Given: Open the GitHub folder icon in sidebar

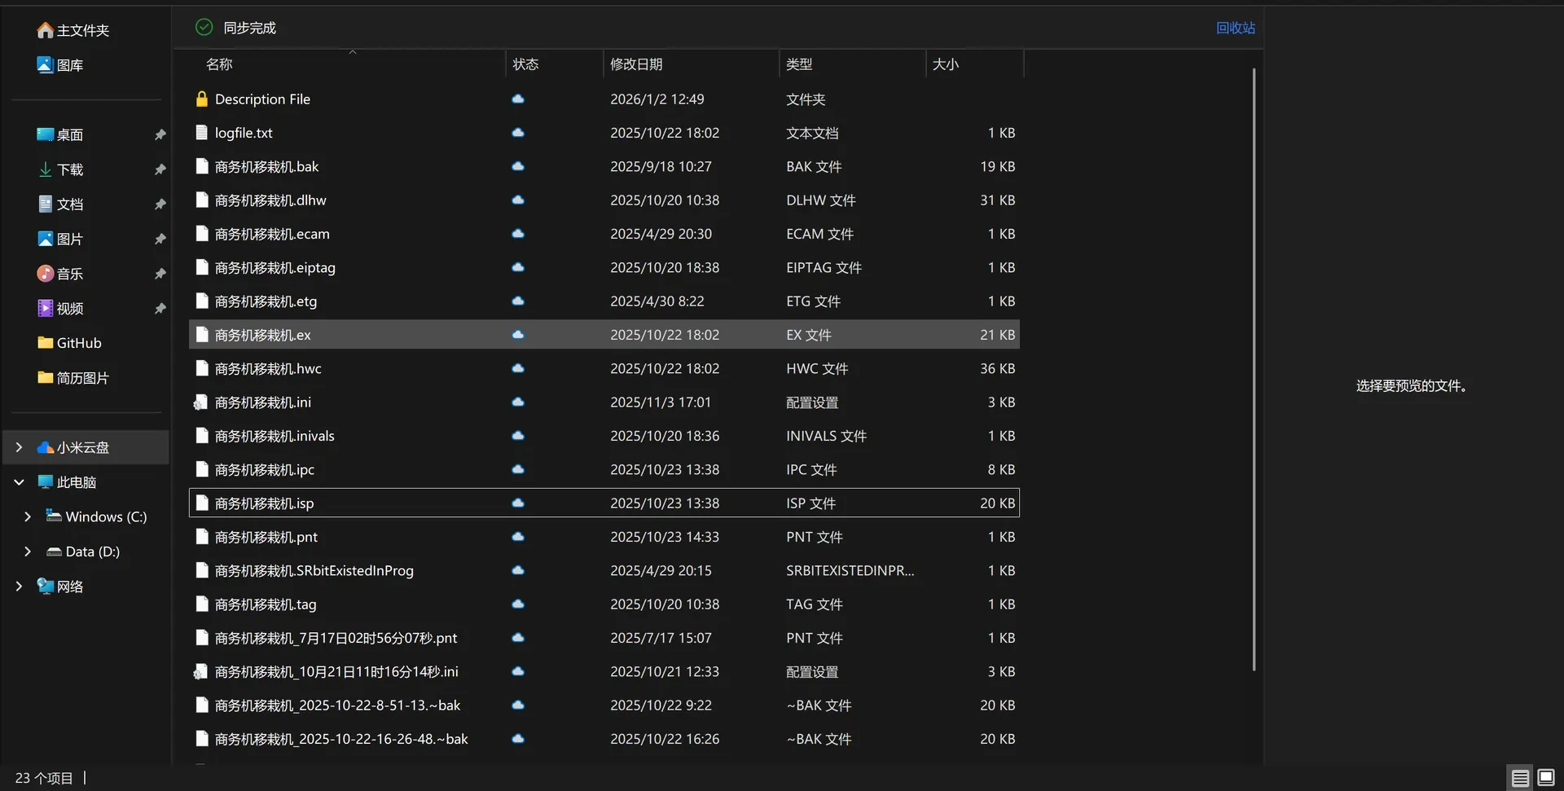Looking at the screenshot, I should pos(46,343).
